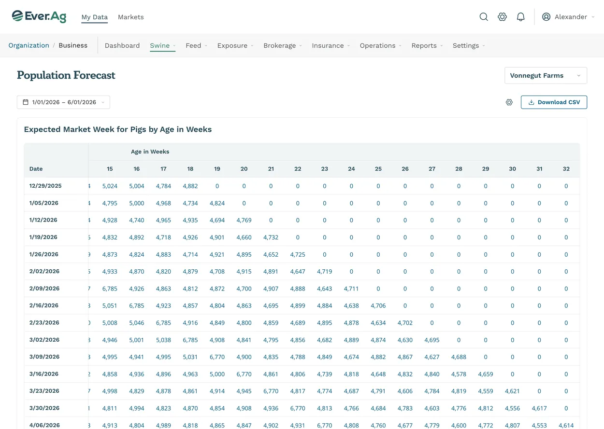The width and height of the screenshot is (604, 429).
Task: Select the My Data tab
Action: 95,17
